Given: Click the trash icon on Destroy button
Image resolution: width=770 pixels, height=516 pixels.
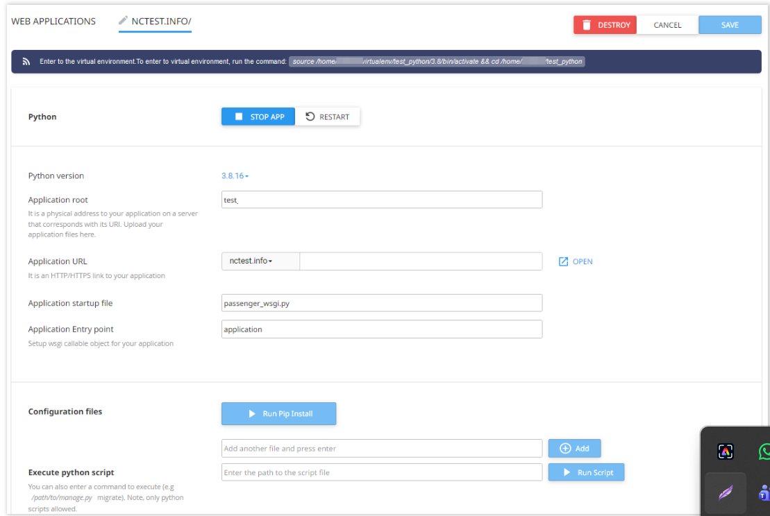Looking at the screenshot, I should 586,25.
